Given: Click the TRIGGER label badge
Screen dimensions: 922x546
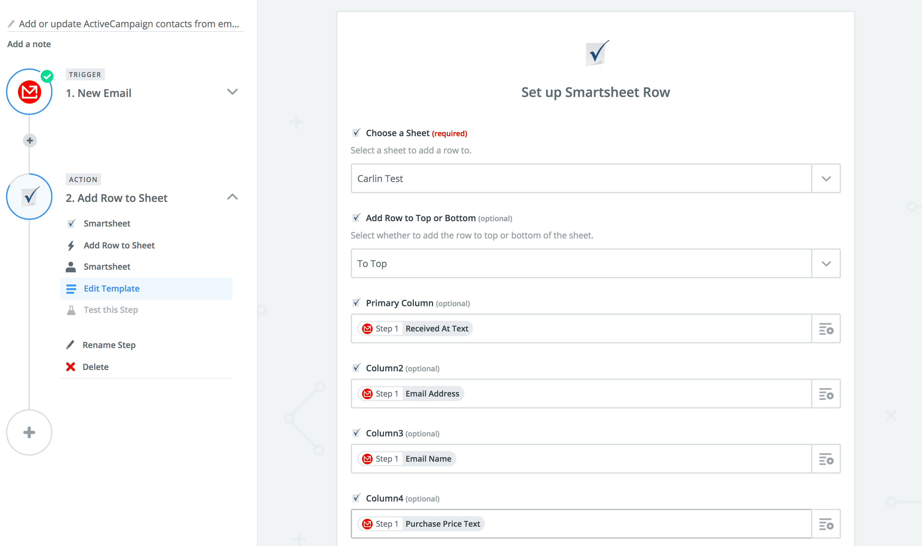Looking at the screenshot, I should tap(85, 74).
